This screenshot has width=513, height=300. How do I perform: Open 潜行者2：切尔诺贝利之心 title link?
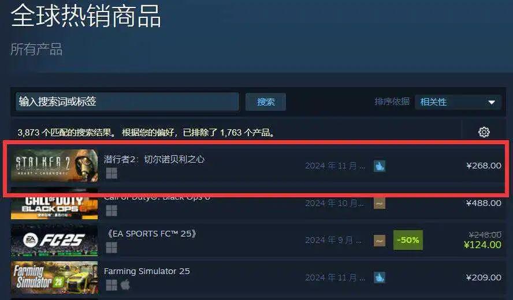(154, 159)
